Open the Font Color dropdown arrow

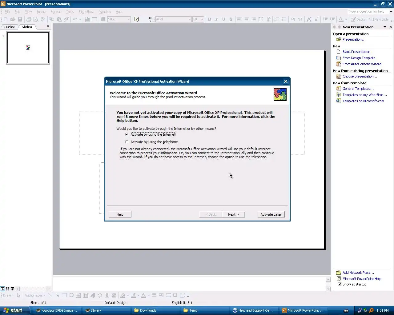tap(346, 19)
